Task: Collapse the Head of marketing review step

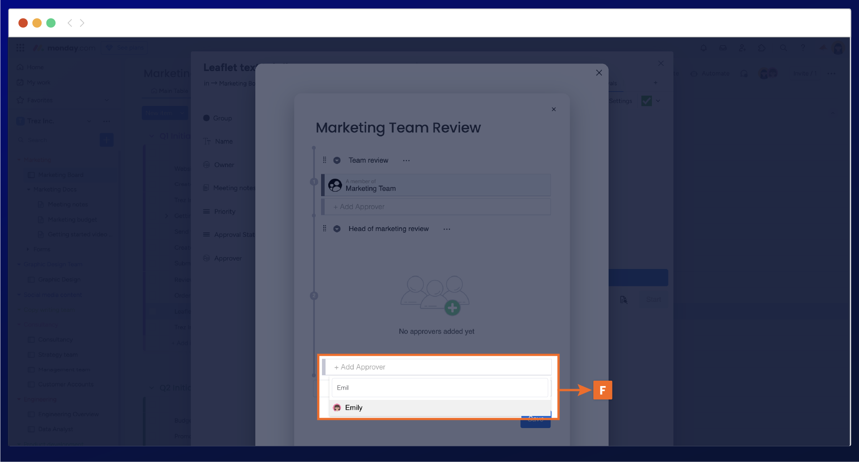Action: click(337, 229)
